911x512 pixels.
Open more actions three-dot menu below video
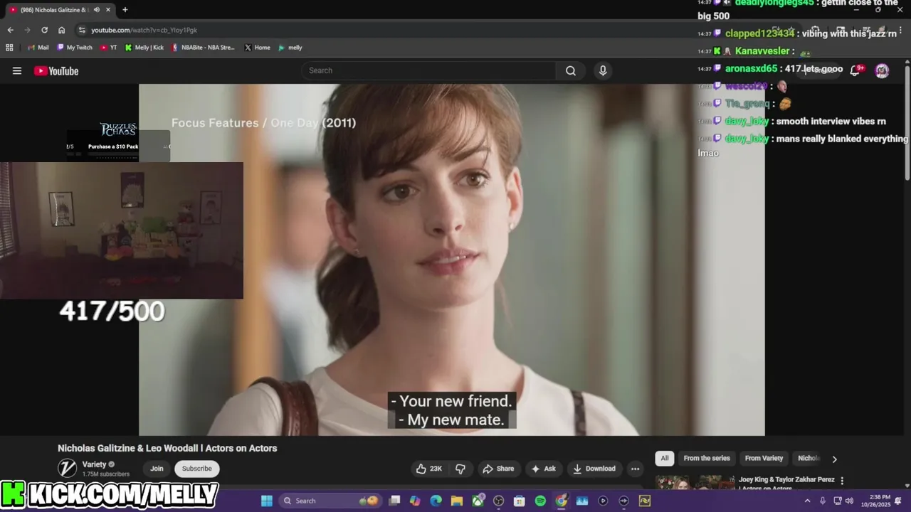[635, 469]
